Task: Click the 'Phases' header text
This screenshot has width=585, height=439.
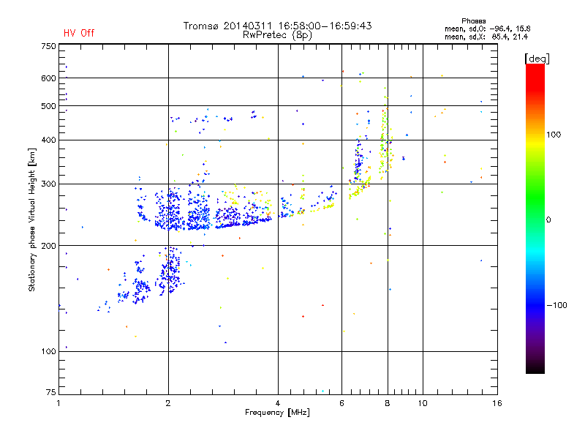Action: (x=473, y=21)
